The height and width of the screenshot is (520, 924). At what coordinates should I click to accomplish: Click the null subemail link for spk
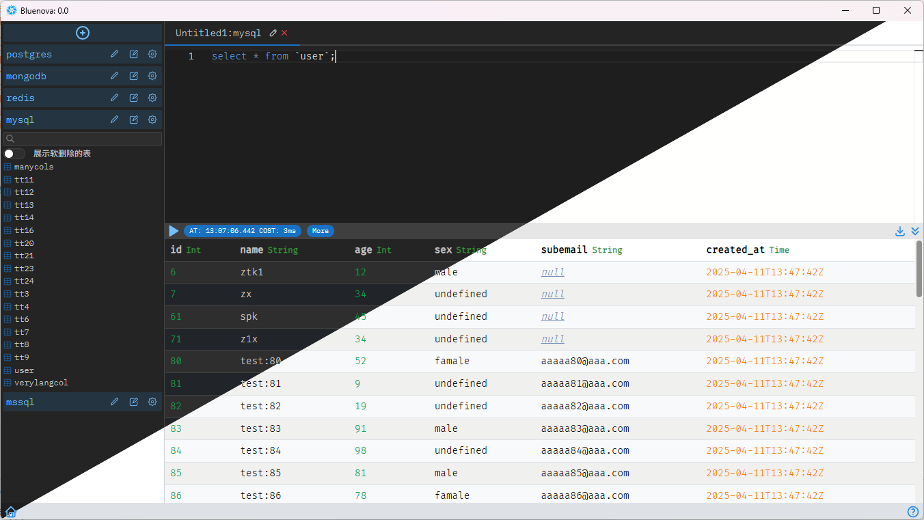point(552,316)
